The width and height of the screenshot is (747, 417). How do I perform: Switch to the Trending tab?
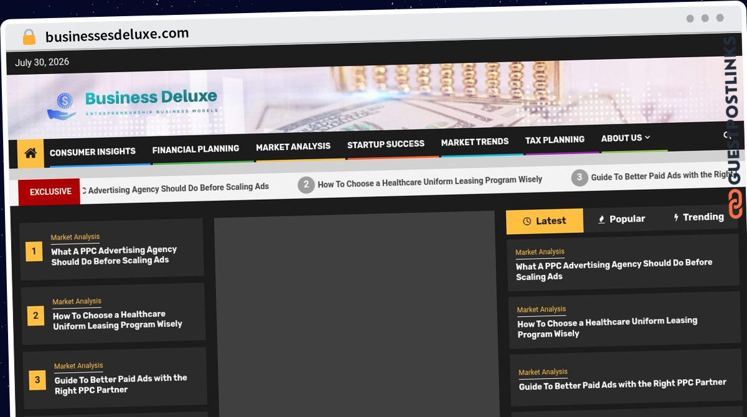698,217
